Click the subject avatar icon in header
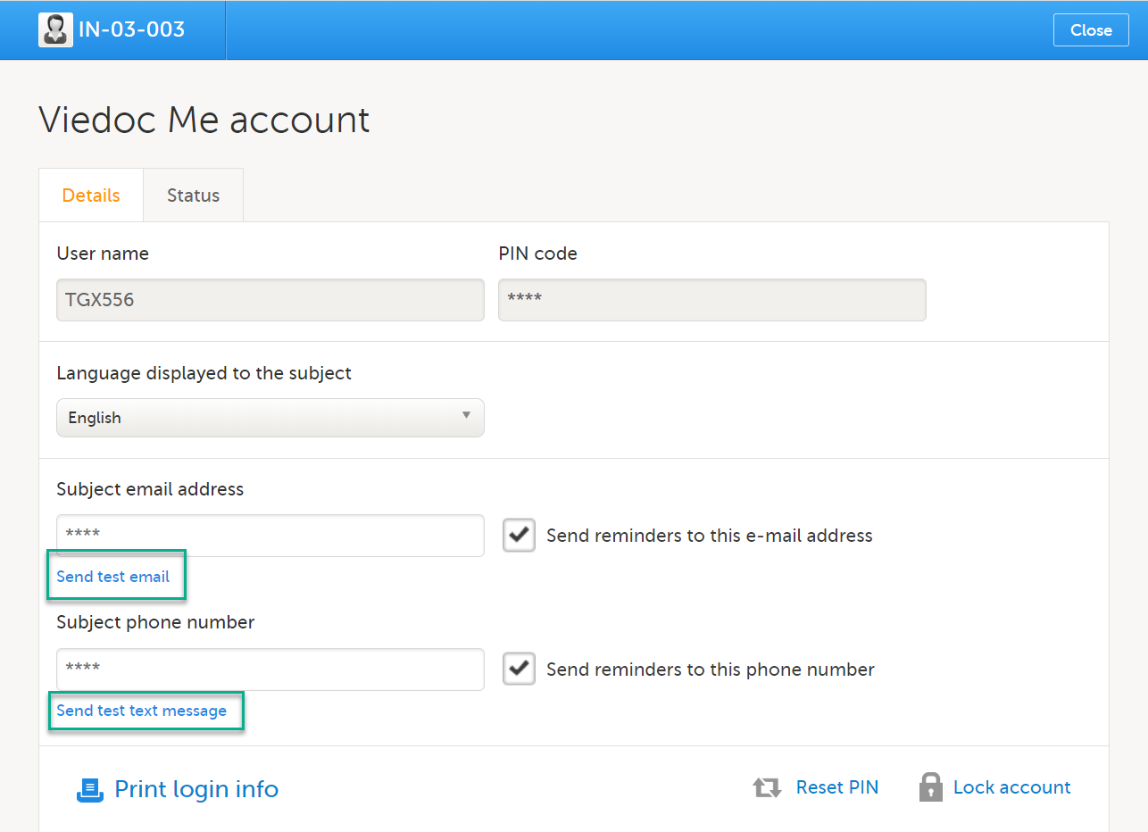Viewport: 1148px width, 832px height. tap(55, 29)
